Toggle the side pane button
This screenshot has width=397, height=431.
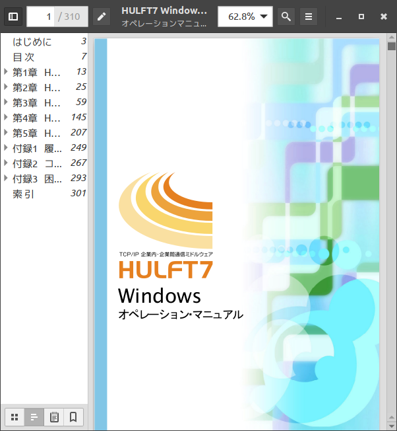point(13,17)
